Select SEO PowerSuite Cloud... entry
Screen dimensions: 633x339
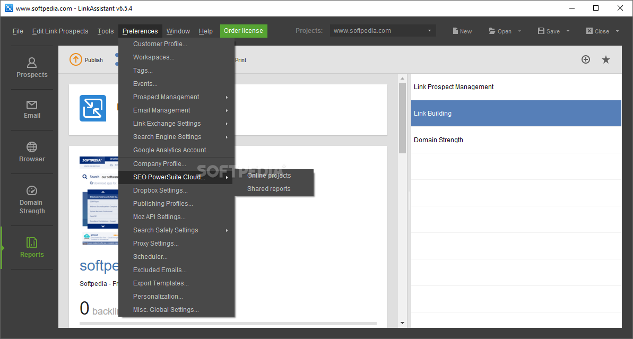point(176,177)
